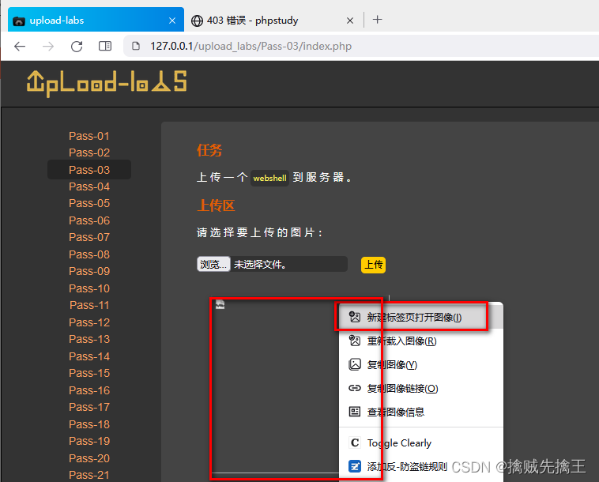The height and width of the screenshot is (482, 599).
Task: Click the browser forward arrow
Action: point(48,46)
